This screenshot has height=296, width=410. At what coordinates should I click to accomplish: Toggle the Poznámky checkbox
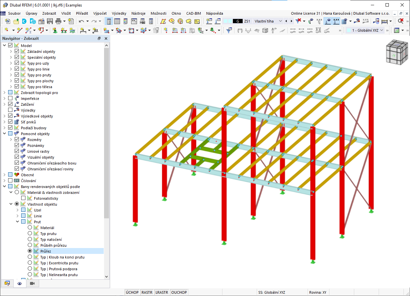click(17, 146)
